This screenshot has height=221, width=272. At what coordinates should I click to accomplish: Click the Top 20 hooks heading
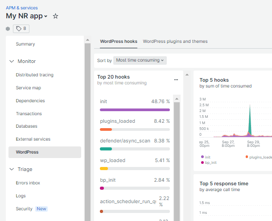pos(113,77)
